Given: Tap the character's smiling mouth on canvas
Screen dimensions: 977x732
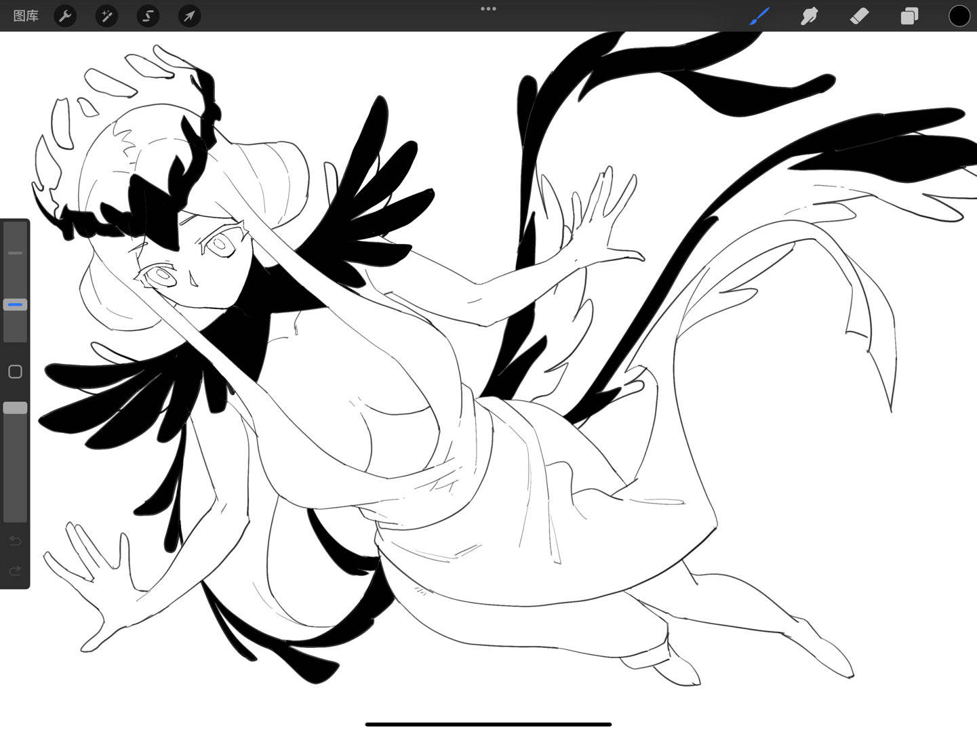Looking at the screenshot, I should tap(193, 279).
